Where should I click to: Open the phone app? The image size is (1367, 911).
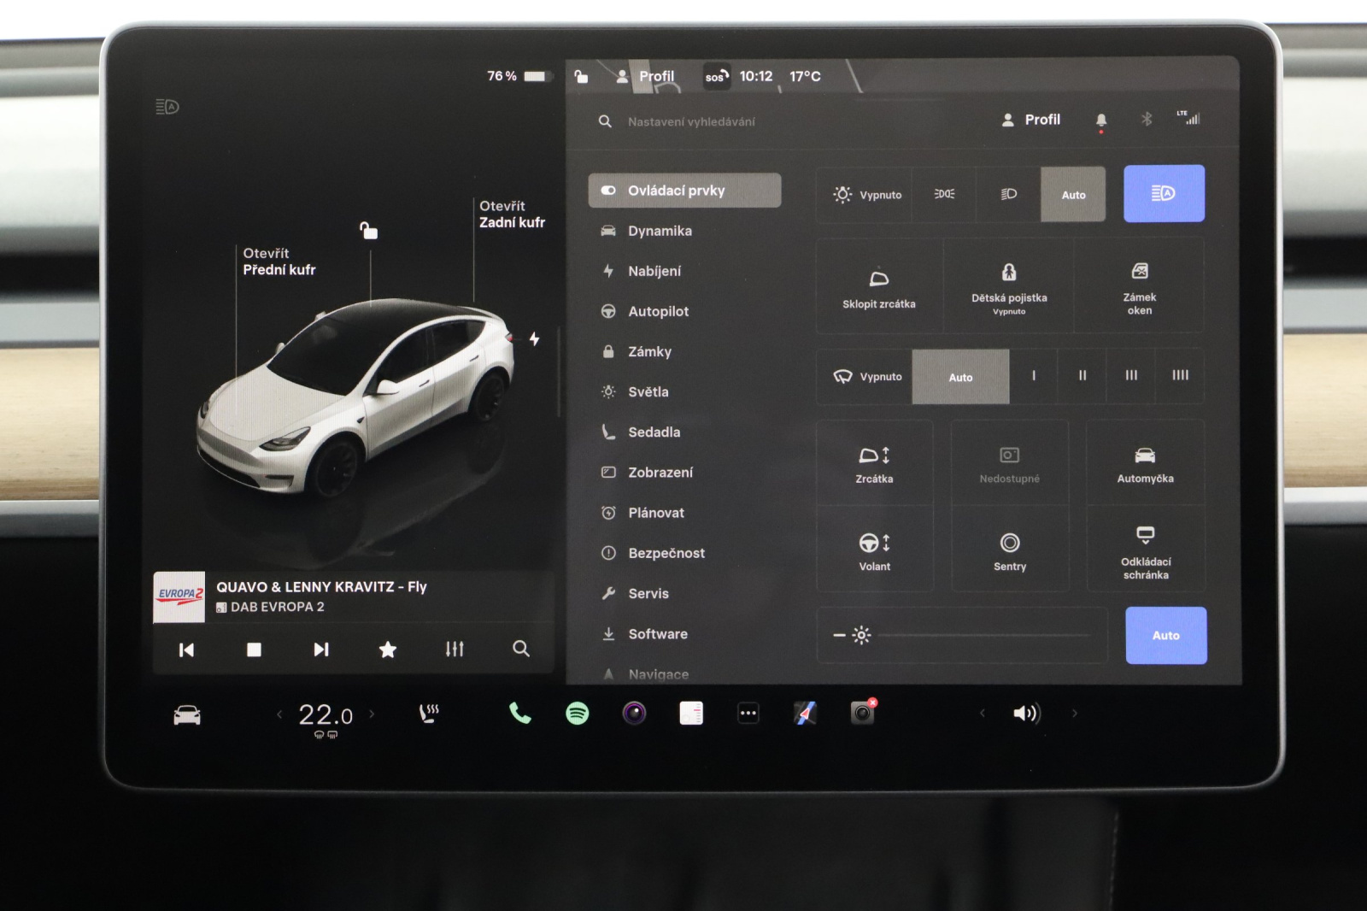point(519,713)
